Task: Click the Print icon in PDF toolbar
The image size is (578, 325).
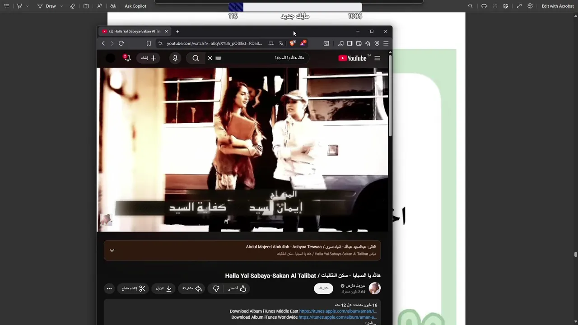Action: tap(484, 6)
